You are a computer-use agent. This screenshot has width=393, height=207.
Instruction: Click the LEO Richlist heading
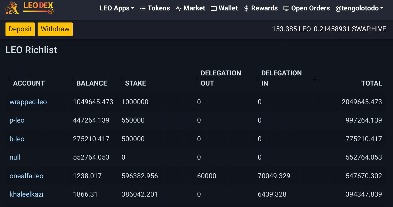click(31, 50)
